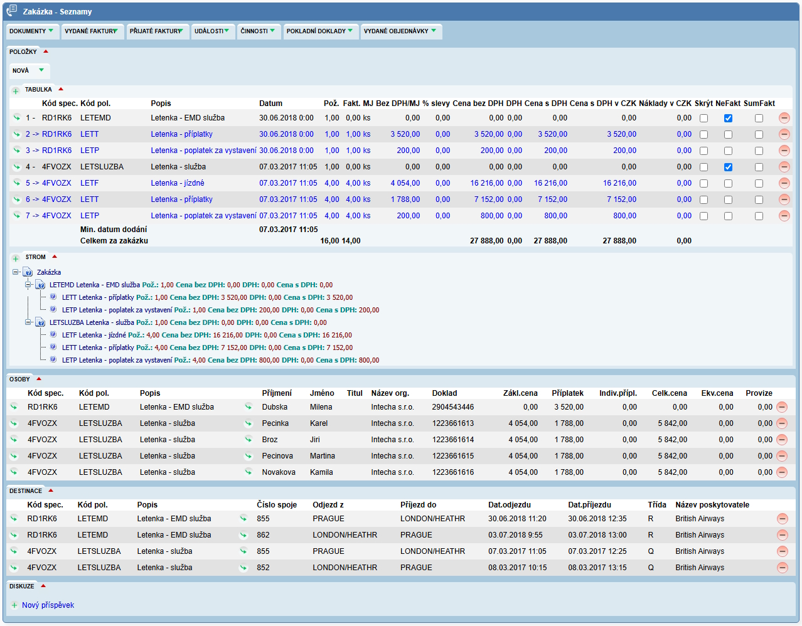This screenshot has width=802, height=626.
Task: Enable SumFakt checkbox on LETSLUZBA row 4
Action: (759, 167)
